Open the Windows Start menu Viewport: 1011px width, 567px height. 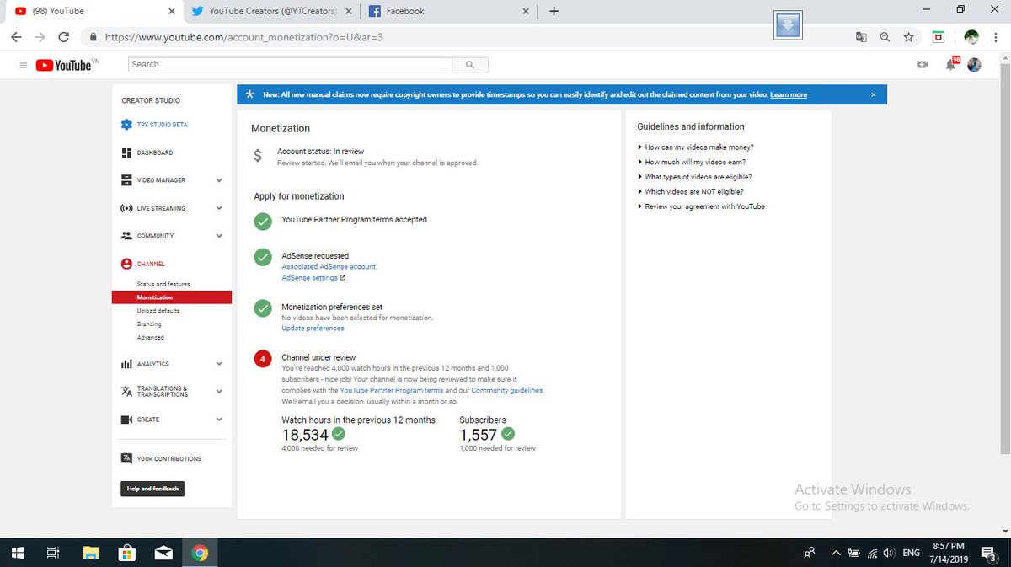click(18, 554)
